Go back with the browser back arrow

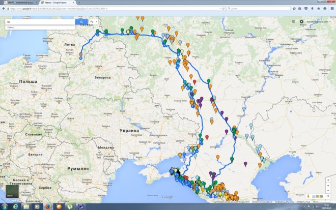[x=4, y=9]
